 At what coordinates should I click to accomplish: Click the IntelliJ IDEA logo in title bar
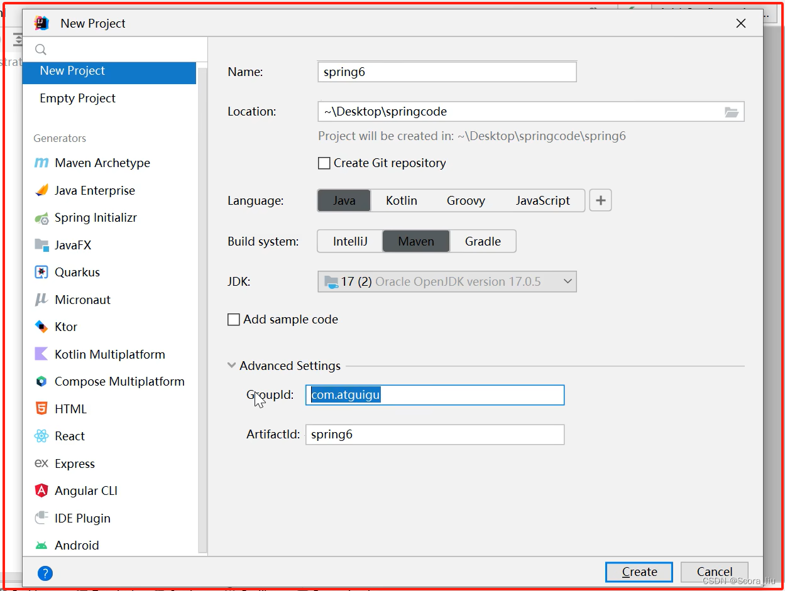click(41, 23)
